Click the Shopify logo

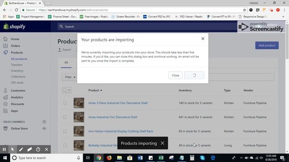pyautogui.click(x=14, y=27)
